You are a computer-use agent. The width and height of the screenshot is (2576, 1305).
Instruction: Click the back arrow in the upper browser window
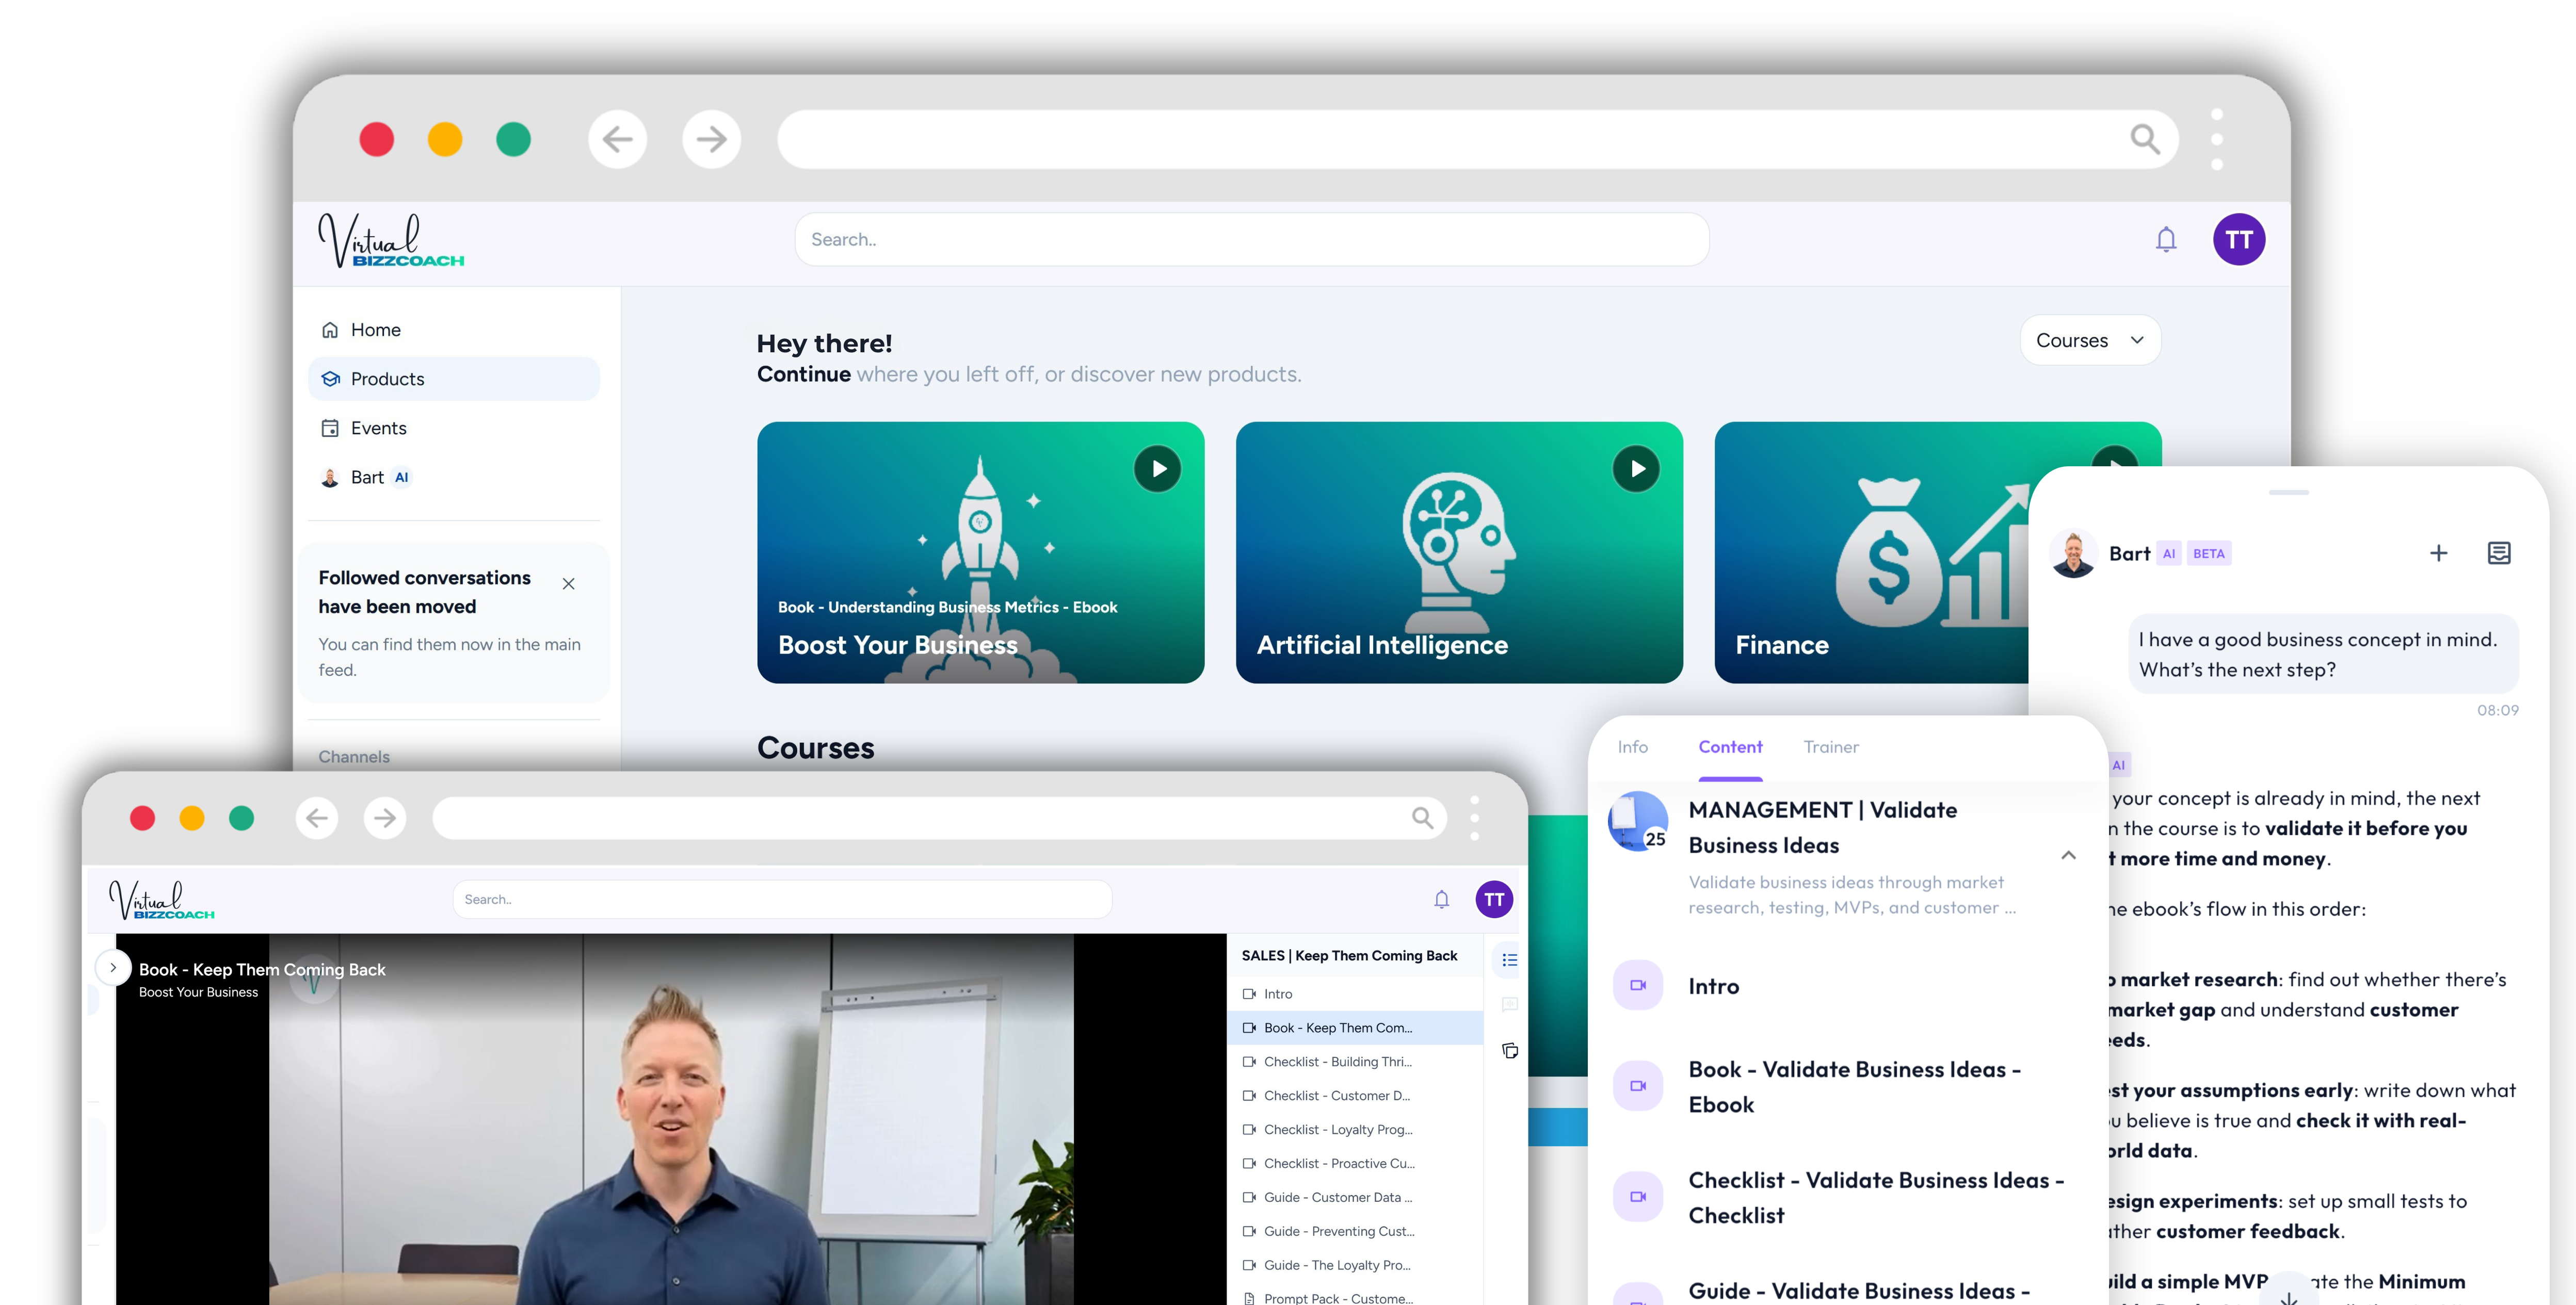[x=617, y=139]
